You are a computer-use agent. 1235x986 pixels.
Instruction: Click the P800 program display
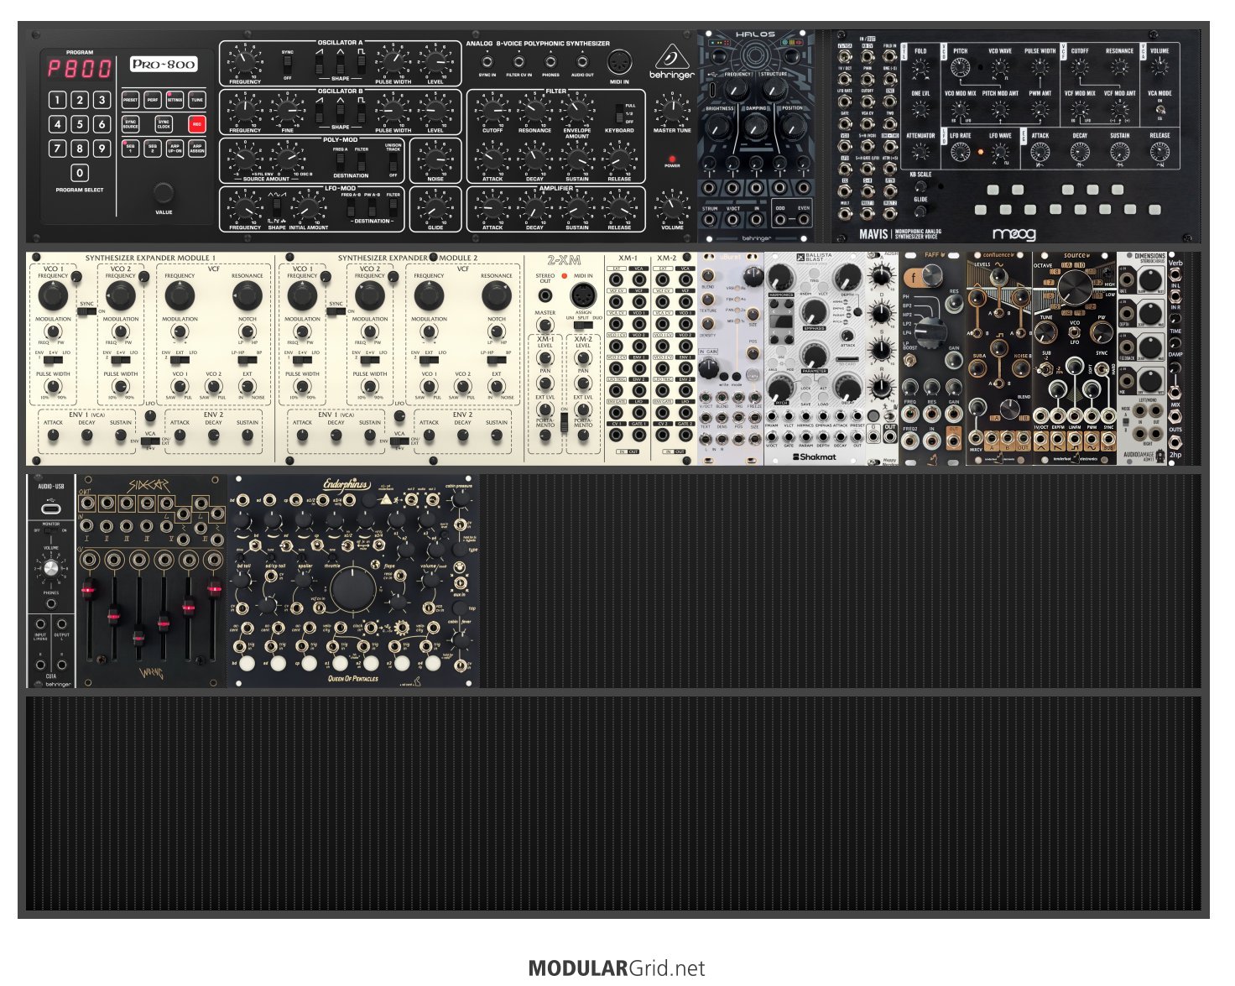[80, 69]
